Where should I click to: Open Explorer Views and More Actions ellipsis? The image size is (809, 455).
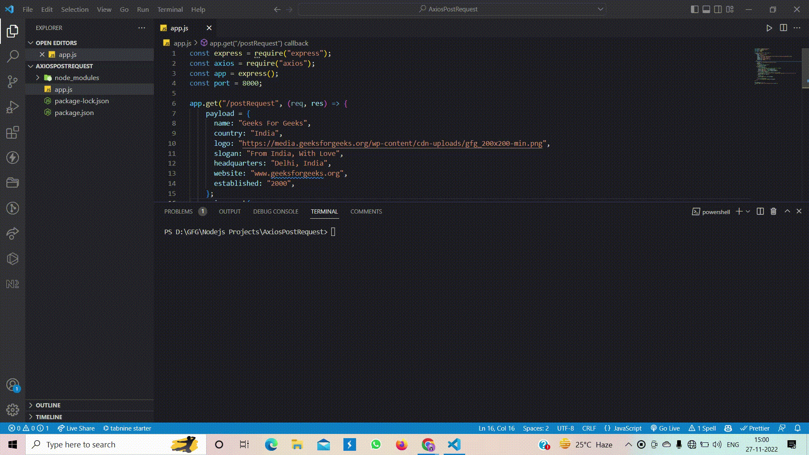[142, 28]
